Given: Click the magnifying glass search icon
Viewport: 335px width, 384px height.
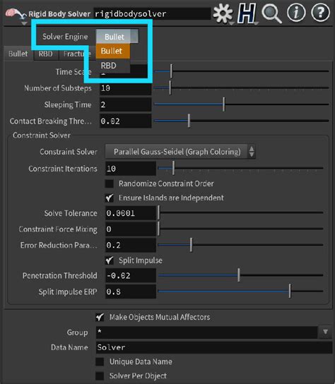Looking at the screenshot, I should point(271,13).
